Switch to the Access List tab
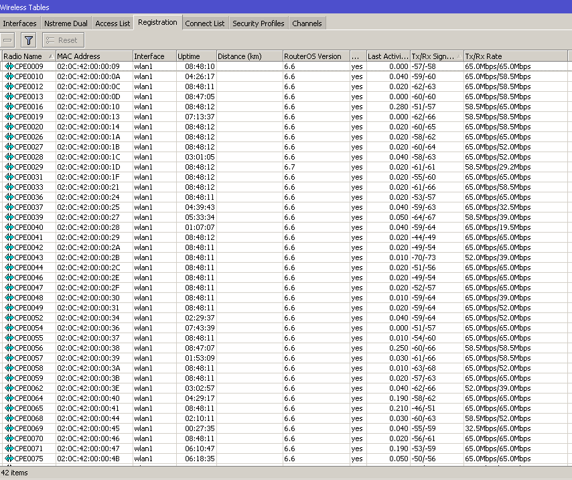The image size is (572, 480). [112, 23]
